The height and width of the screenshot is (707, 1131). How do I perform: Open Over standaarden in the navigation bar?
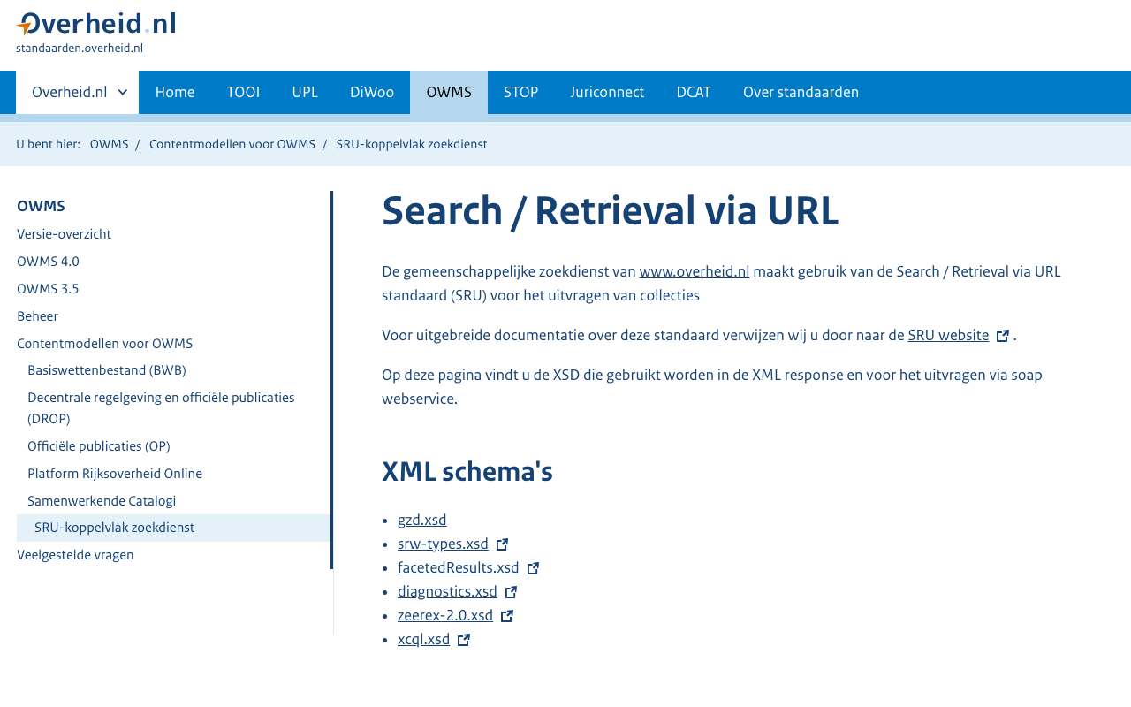801,93
